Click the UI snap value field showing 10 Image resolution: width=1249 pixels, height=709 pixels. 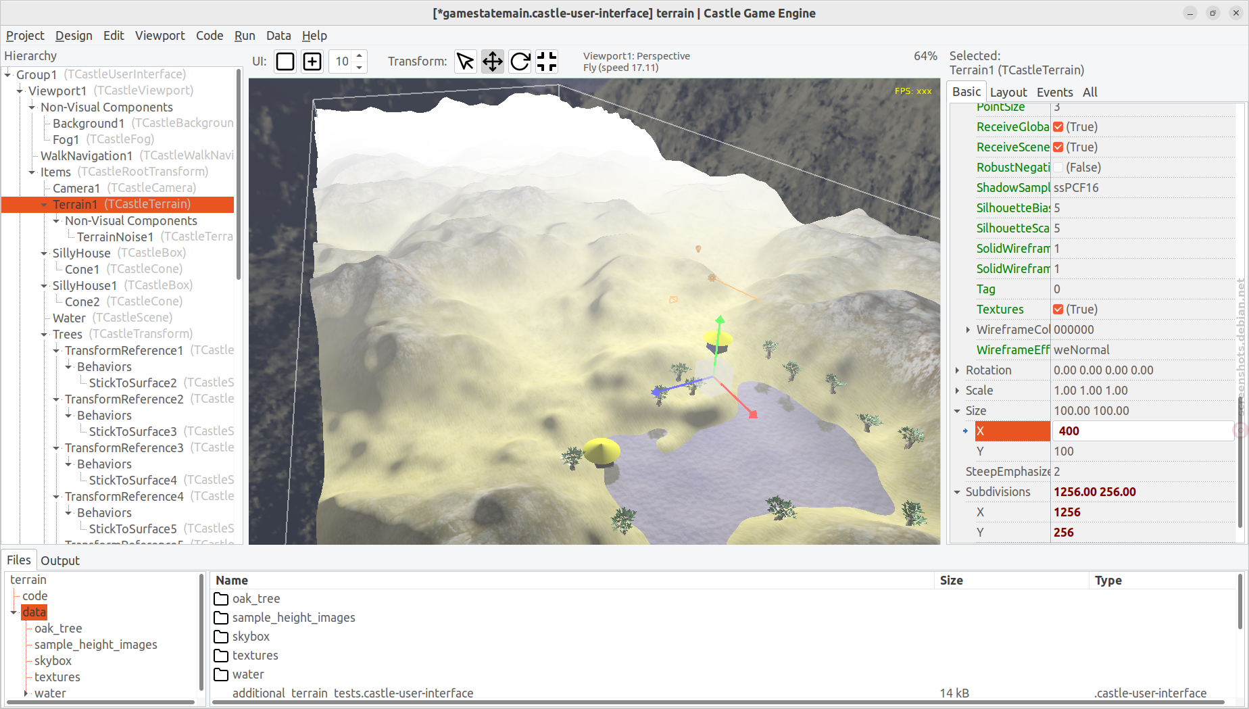click(x=341, y=62)
